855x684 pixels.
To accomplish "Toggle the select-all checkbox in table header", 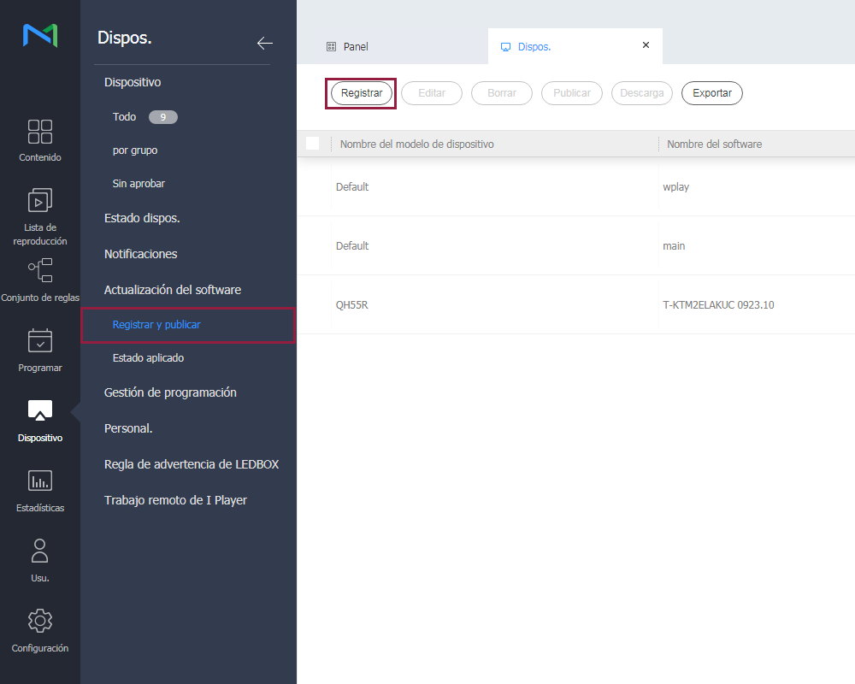I will tap(313, 144).
